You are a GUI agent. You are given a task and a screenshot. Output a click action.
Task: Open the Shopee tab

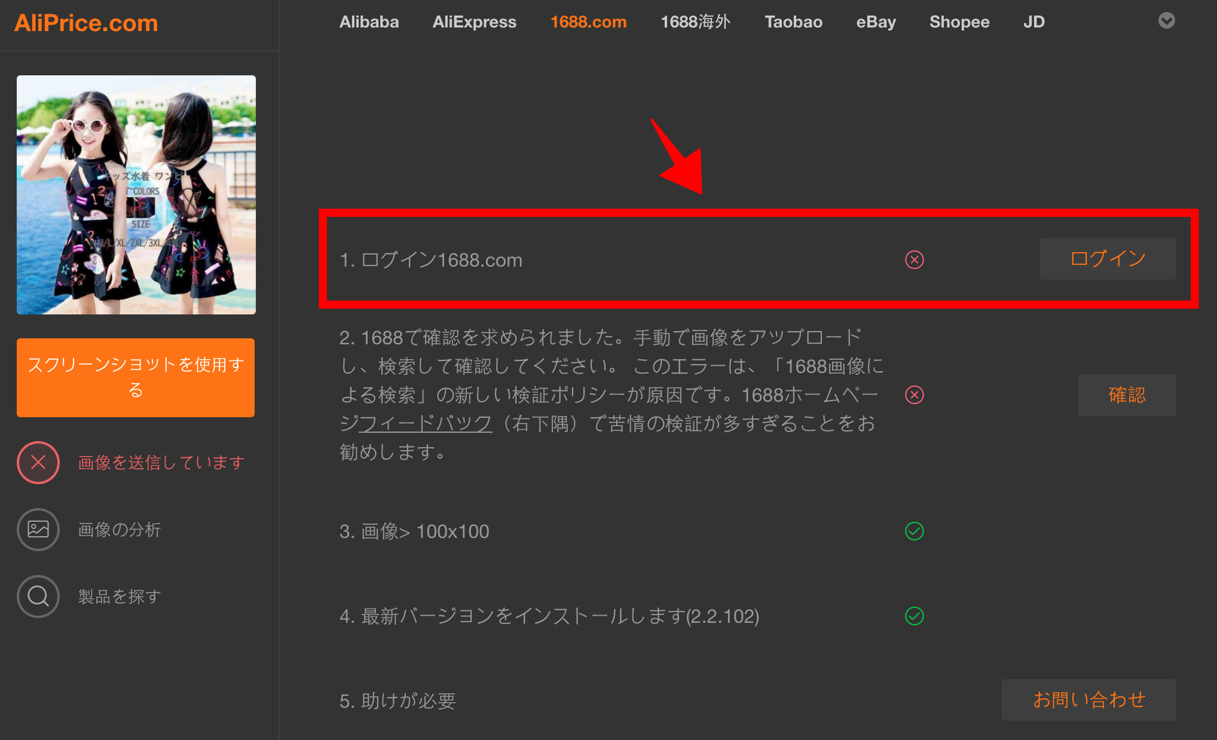959,22
